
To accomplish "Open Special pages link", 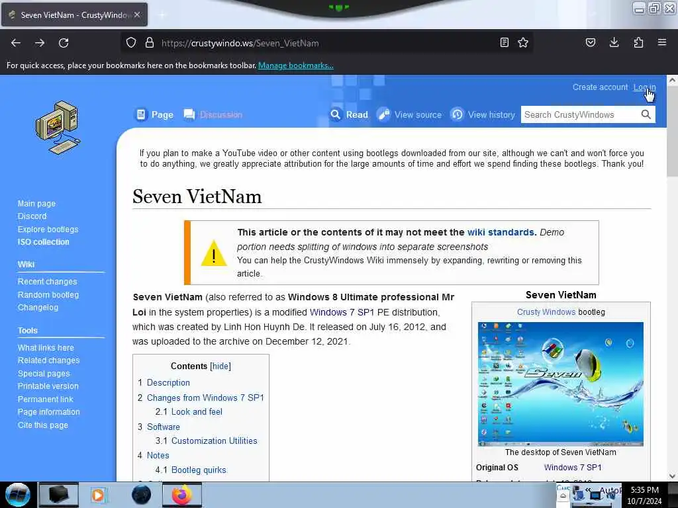I will pos(44,374).
